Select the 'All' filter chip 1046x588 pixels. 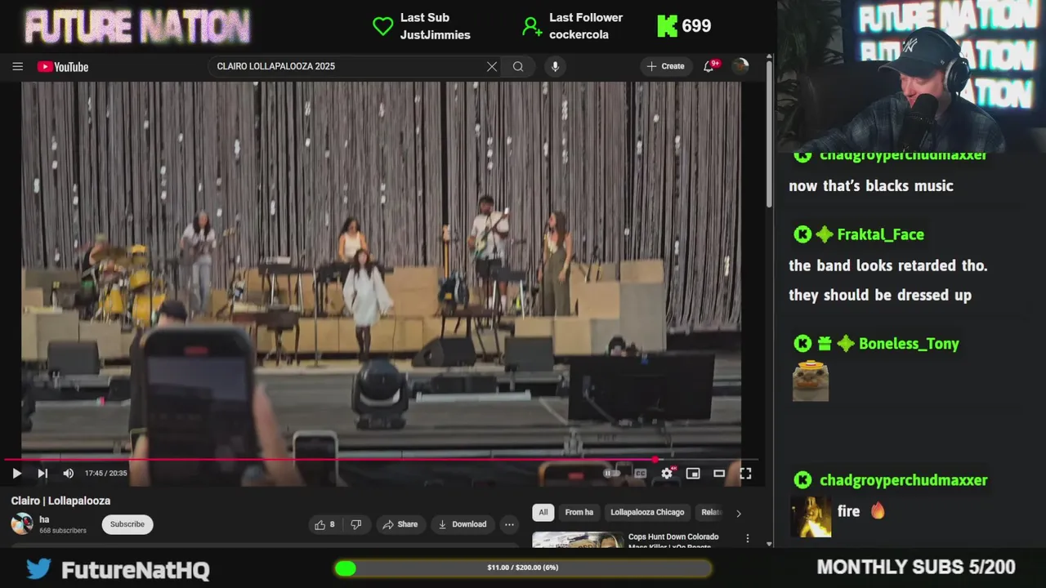point(543,512)
